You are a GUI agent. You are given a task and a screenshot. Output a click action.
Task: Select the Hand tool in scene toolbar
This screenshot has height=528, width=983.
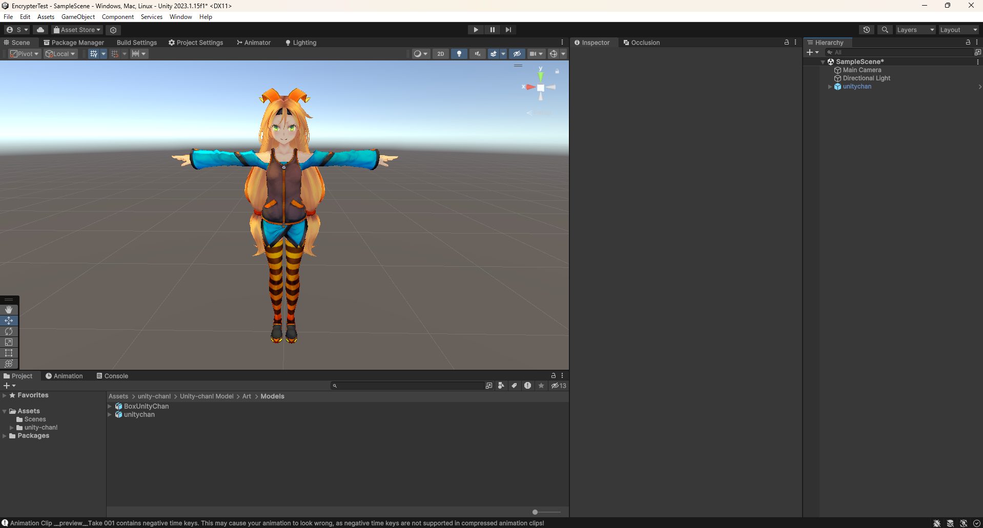coord(9,309)
